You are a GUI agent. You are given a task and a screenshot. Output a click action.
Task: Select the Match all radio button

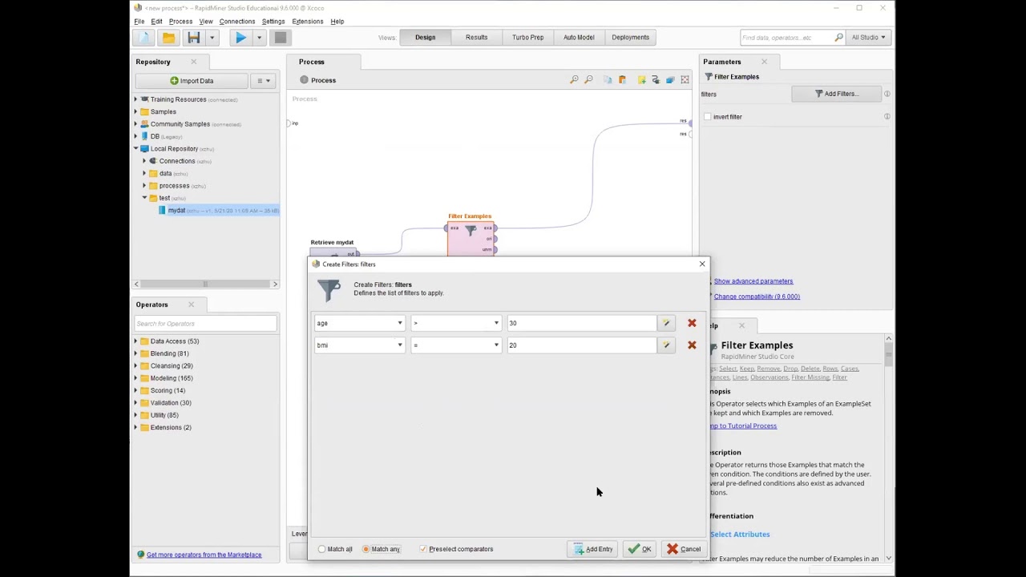pyautogui.click(x=322, y=550)
